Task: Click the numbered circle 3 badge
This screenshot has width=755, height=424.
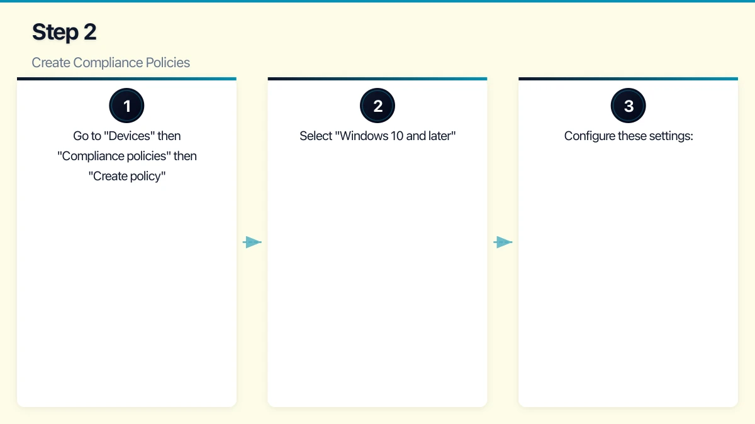Action: click(x=628, y=105)
